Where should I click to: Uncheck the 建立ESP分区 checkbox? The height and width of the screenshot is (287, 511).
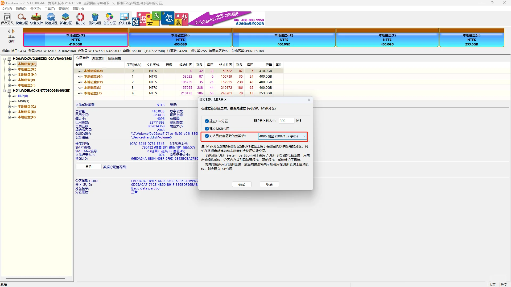207,121
